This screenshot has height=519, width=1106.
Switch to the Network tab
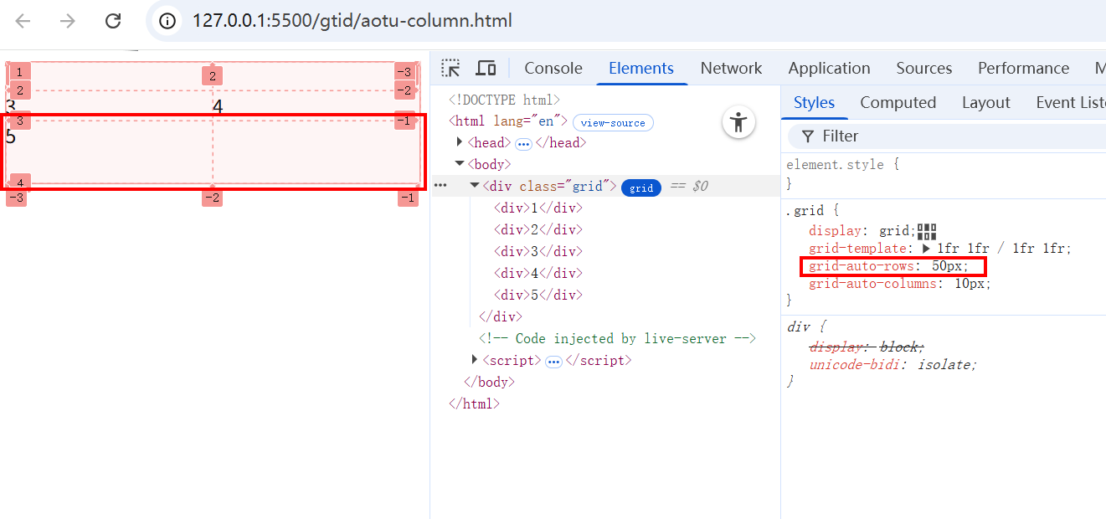pyautogui.click(x=731, y=69)
